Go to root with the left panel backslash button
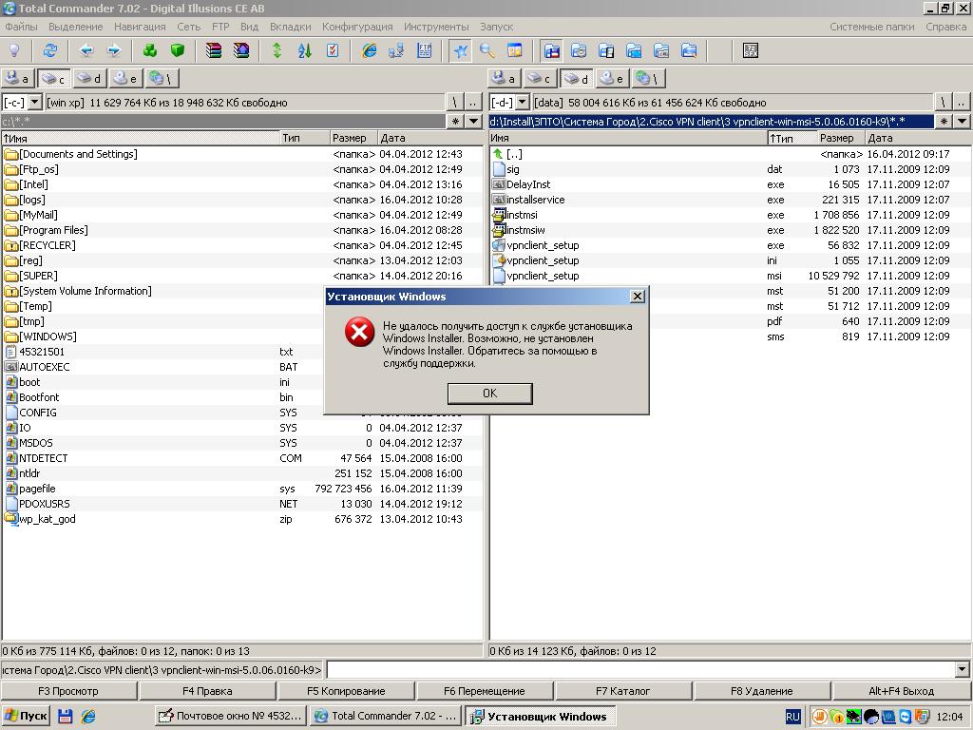The image size is (973, 730). [x=455, y=103]
